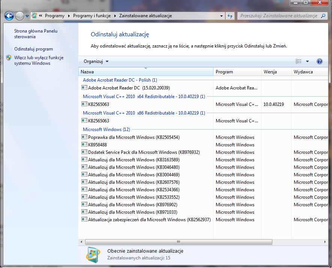Click the icon of update KB2607576
The width and height of the screenshot is (332, 268).
tap(84, 182)
